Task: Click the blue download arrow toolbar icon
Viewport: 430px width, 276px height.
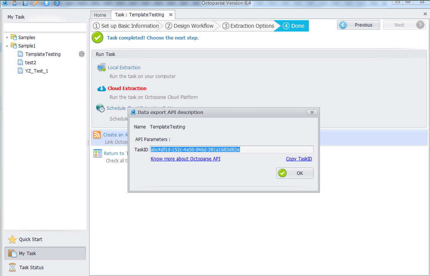Action: [x=46, y=3]
